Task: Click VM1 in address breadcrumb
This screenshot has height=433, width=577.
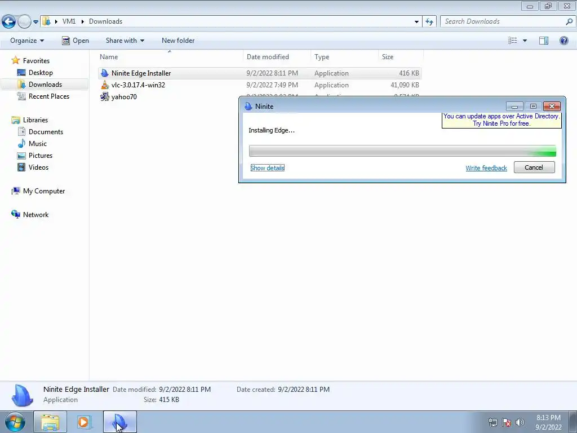Action: tap(69, 21)
